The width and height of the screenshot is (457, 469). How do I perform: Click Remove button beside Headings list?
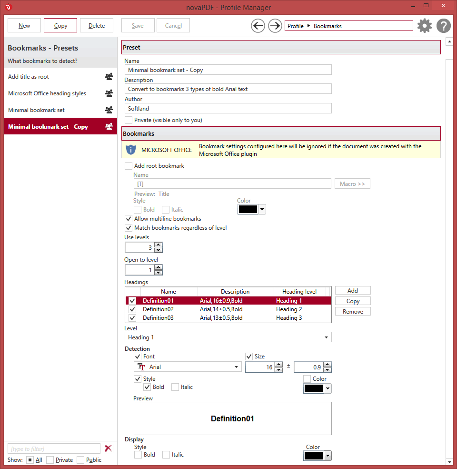(x=353, y=311)
